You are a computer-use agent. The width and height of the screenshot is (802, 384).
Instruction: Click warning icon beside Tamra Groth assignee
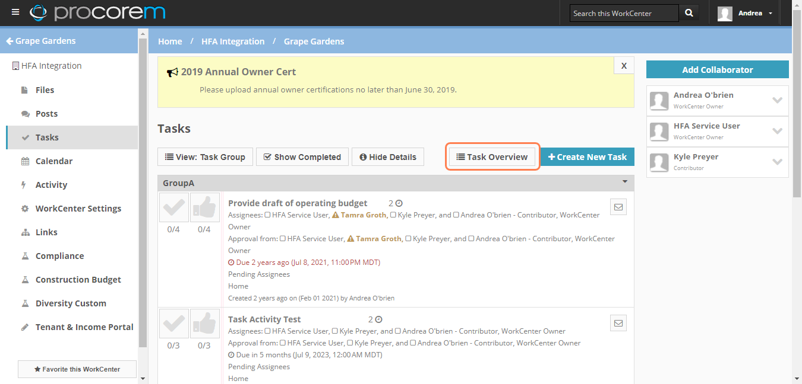coord(335,215)
